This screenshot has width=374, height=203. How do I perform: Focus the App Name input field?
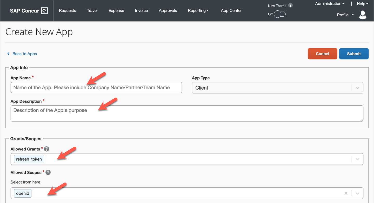point(96,87)
